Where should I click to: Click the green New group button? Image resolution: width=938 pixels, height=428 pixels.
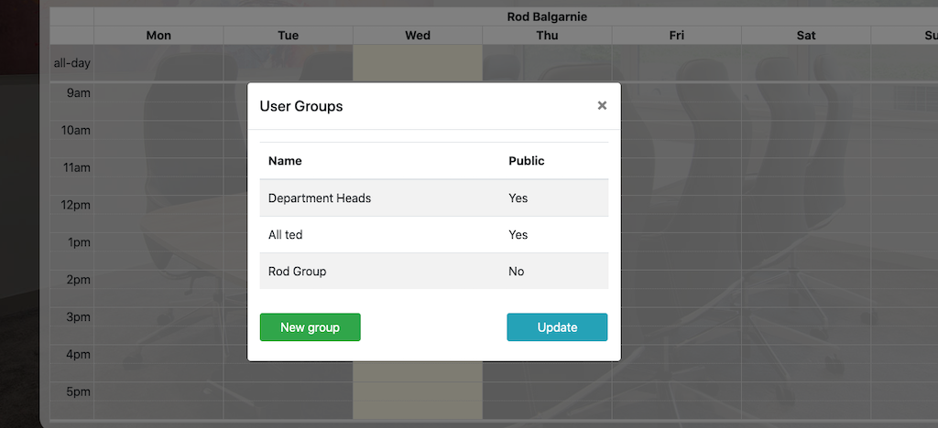310,327
